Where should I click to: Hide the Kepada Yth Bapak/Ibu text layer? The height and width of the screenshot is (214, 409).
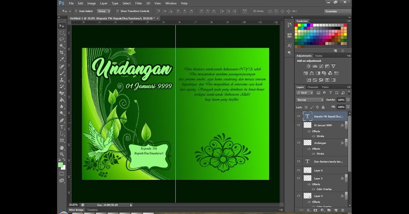coord(299,116)
